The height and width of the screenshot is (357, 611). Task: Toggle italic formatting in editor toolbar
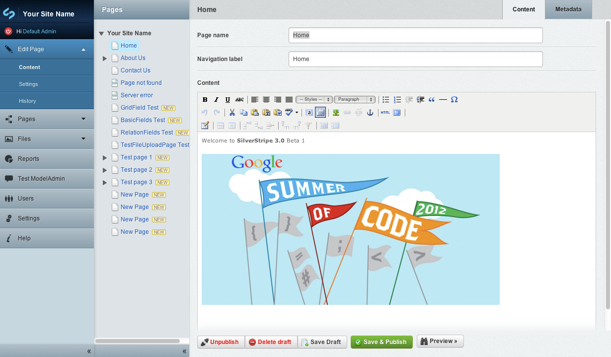click(x=216, y=100)
